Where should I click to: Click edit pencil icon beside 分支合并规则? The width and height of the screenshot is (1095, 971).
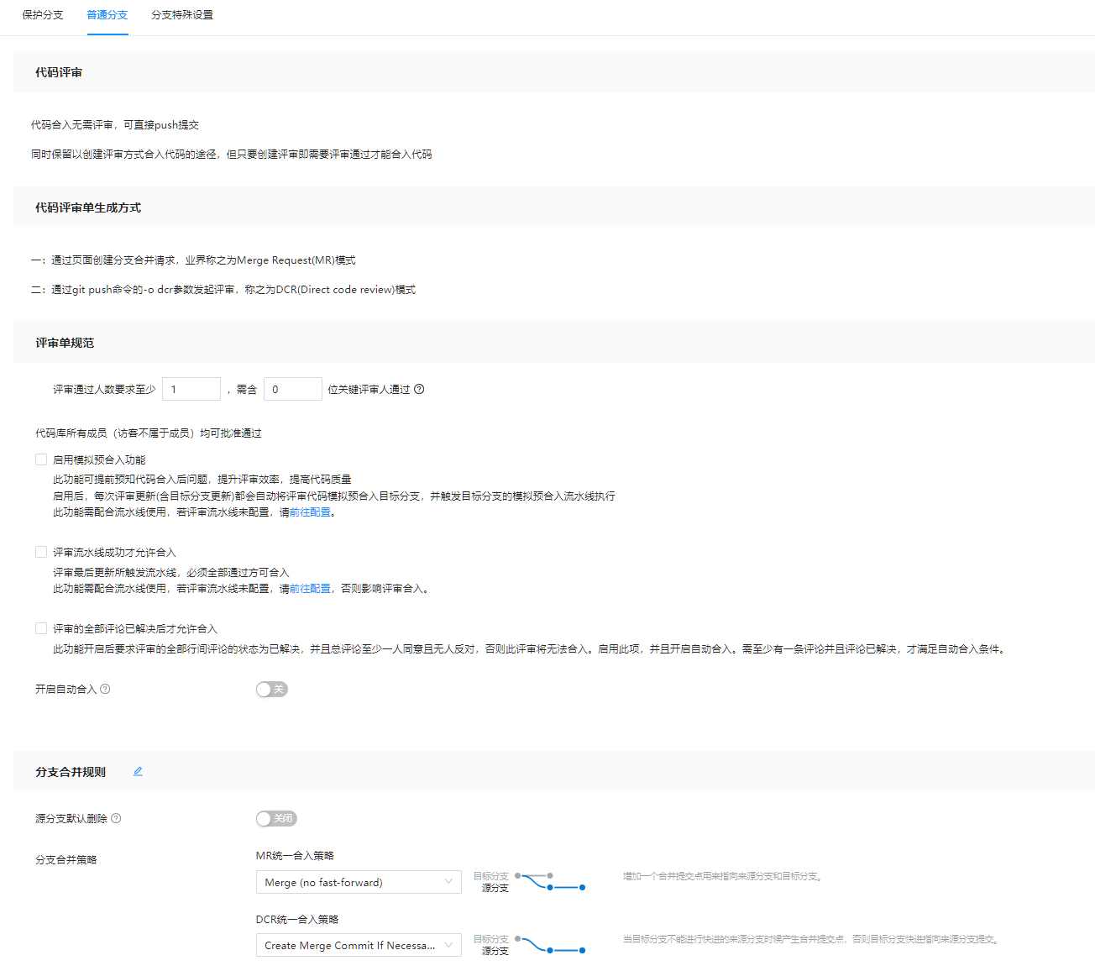point(138,771)
